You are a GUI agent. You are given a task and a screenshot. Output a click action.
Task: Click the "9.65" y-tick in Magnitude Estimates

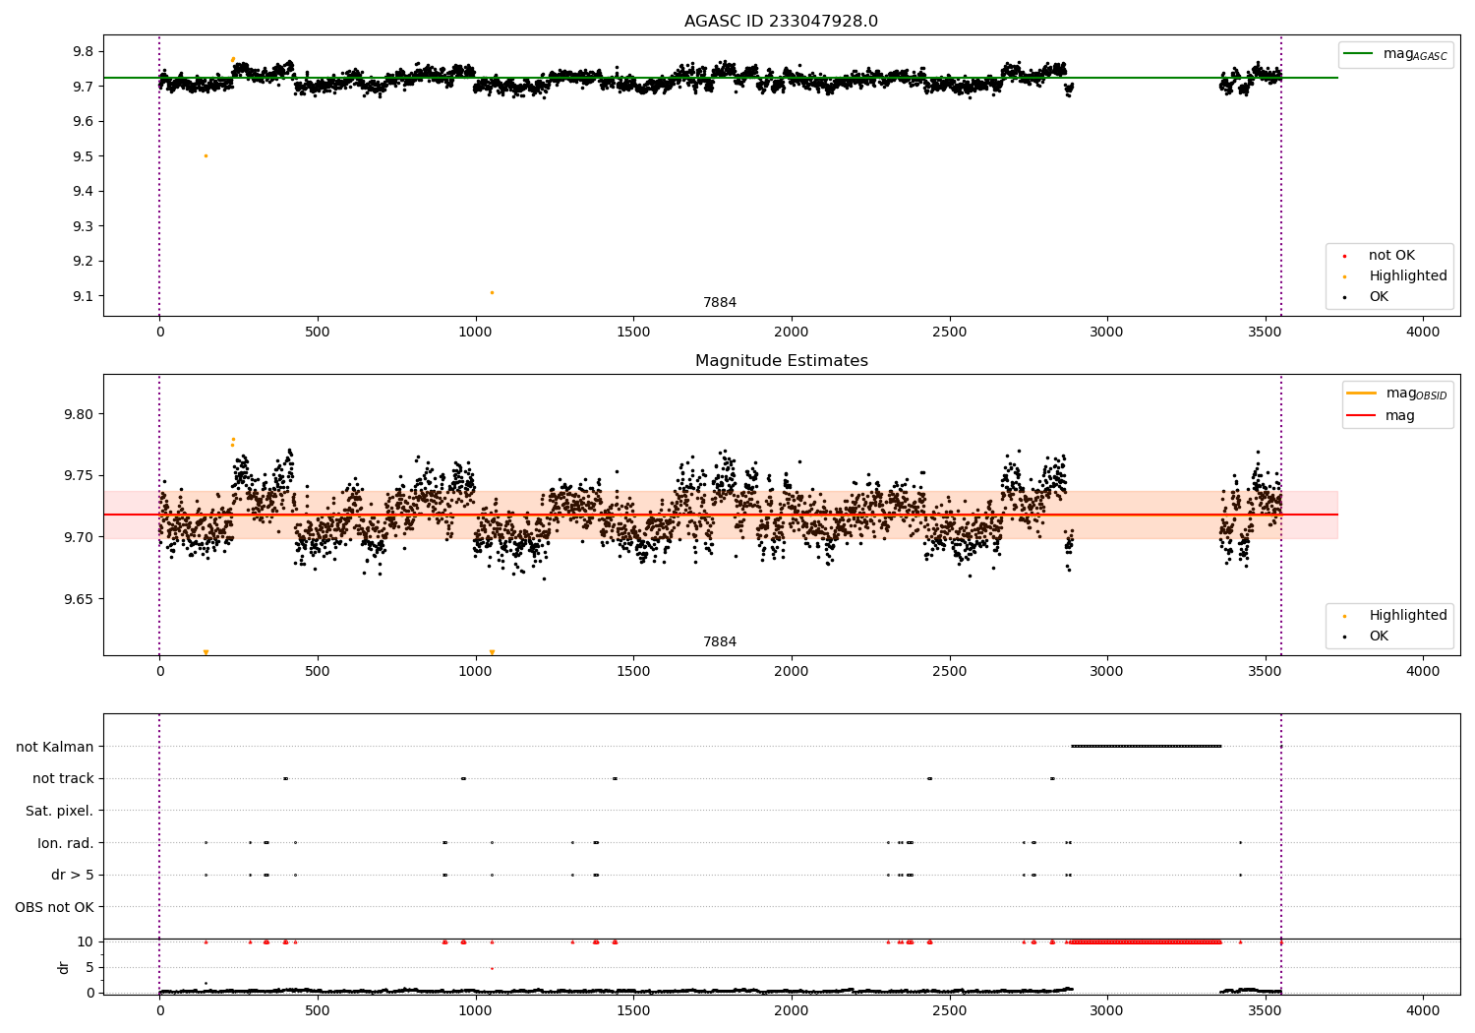[79, 599]
